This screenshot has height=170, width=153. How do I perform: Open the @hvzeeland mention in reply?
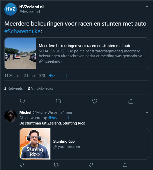coord(58,118)
